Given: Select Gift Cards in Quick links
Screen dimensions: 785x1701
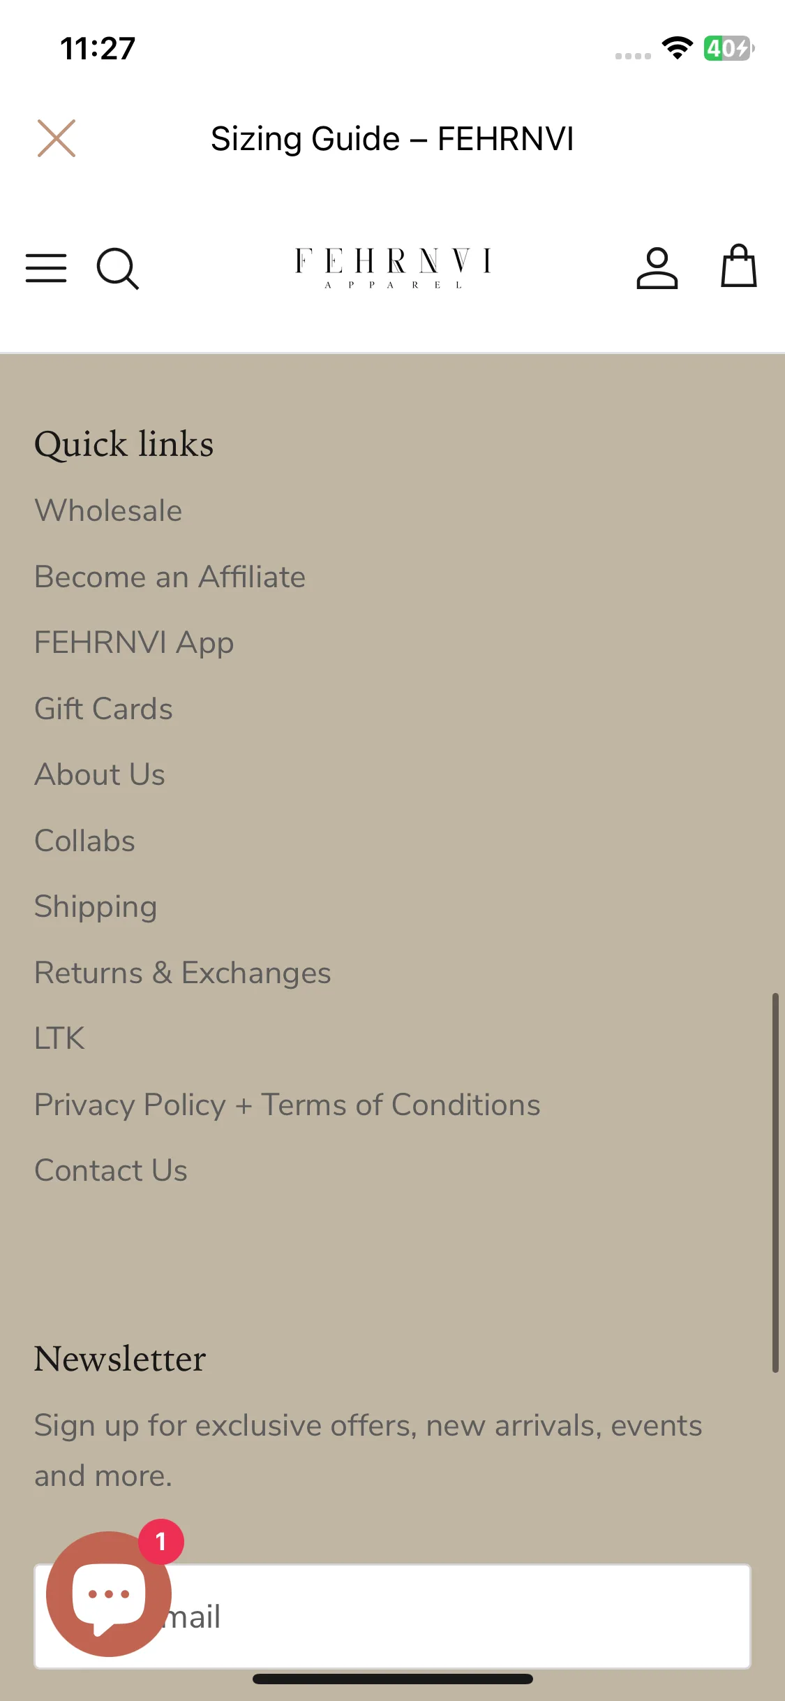Looking at the screenshot, I should click(104, 709).
